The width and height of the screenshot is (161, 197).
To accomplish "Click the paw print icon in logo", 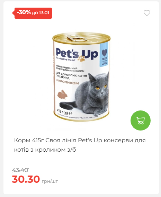I will pyautogui.click(x=81, y=59).
